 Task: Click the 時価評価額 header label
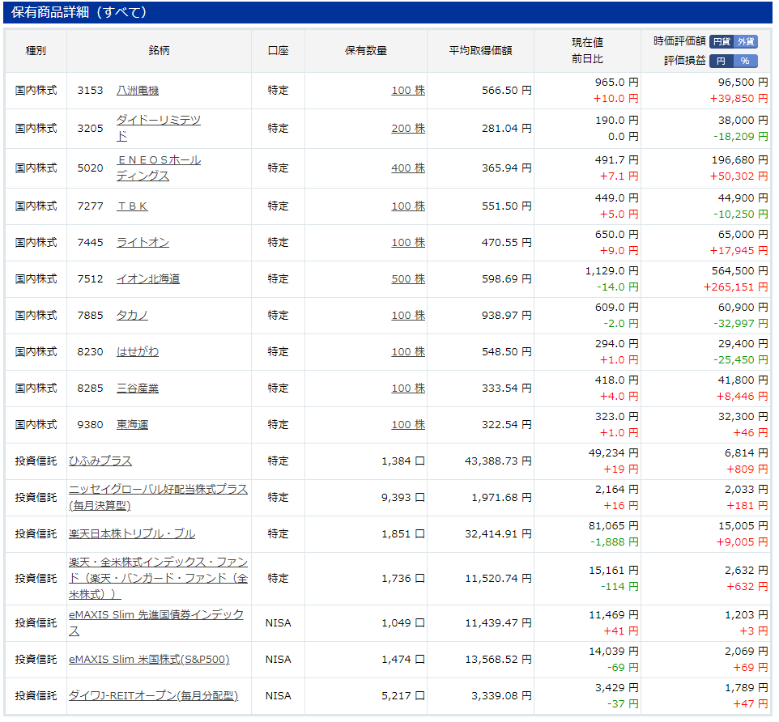[x=679, y=41]
